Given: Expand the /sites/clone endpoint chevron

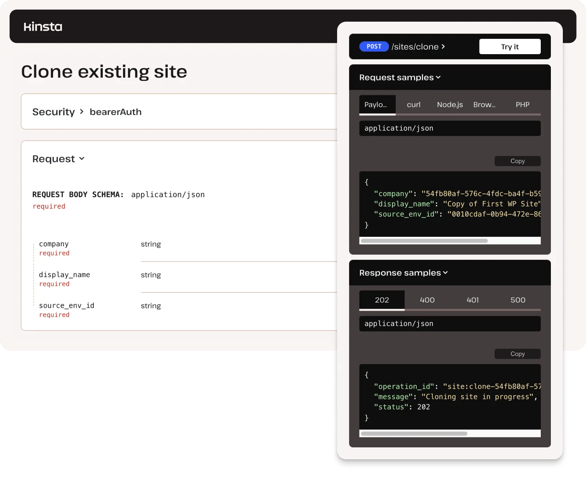Looking at the screenshot, I should [443, 46].
